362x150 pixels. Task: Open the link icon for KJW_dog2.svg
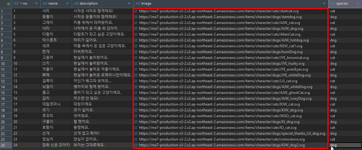point(136,145)
